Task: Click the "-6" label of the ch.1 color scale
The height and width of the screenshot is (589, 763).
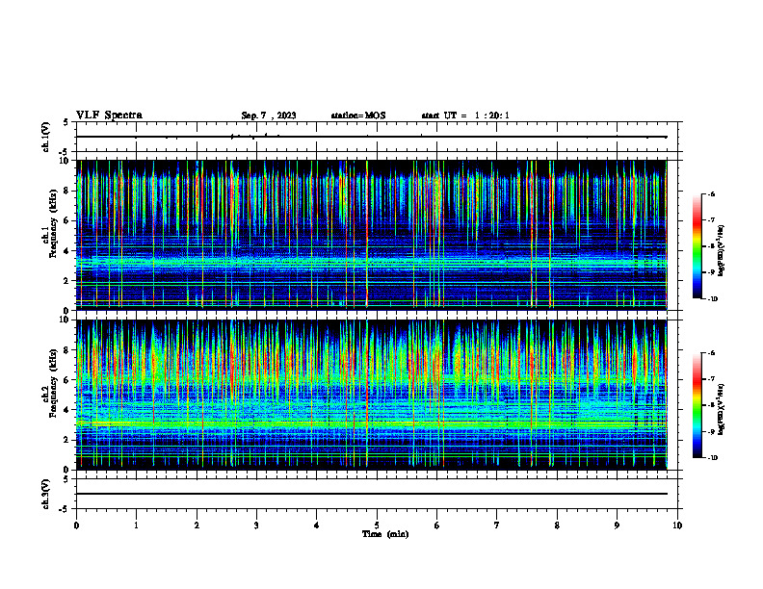Action: 711,193
